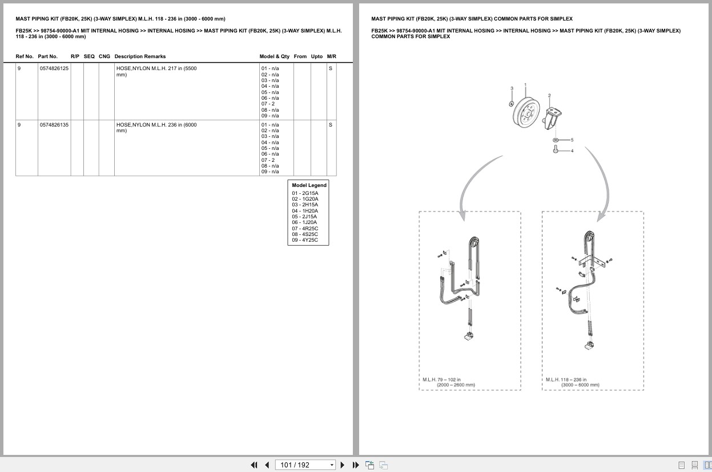Go to the previous page

[x=267, y=465]
